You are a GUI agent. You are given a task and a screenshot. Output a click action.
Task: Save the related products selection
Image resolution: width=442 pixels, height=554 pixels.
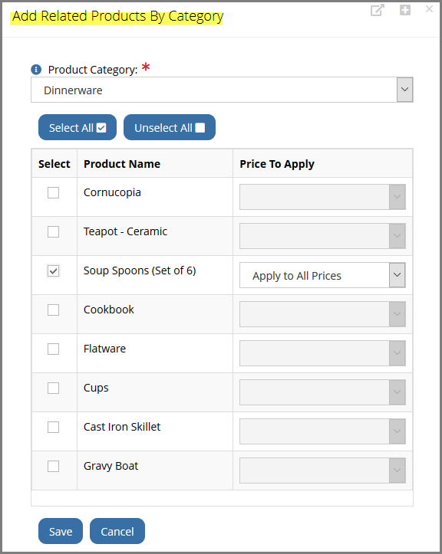[x=61, y=531]
